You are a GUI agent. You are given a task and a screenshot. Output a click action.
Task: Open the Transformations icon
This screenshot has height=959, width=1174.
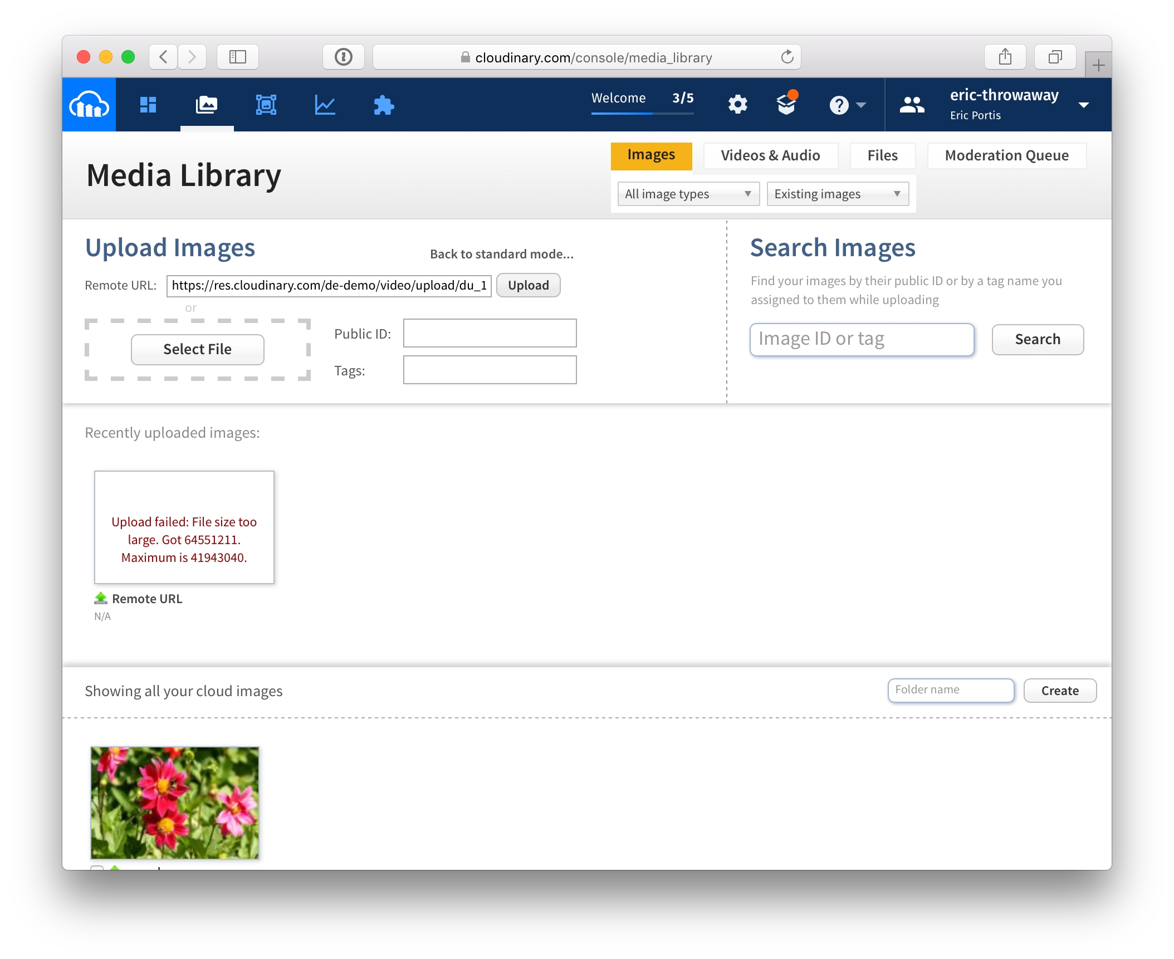[266, 105]
